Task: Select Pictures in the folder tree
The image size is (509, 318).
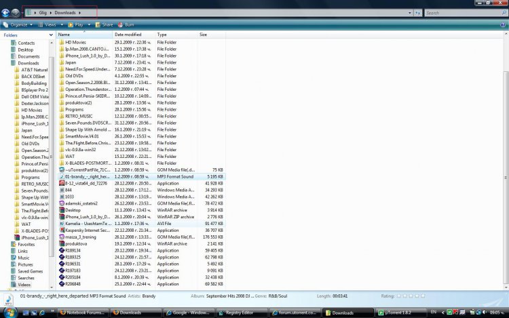Action: point(25,264)
